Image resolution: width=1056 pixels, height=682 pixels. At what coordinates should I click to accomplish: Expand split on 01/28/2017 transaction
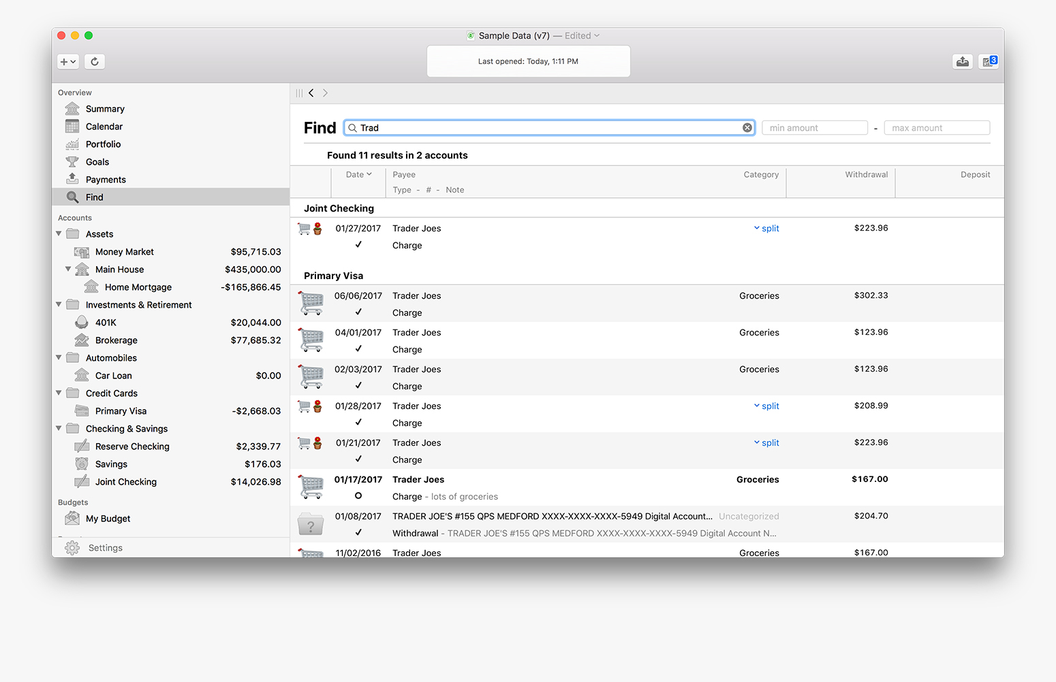(766, 406)
